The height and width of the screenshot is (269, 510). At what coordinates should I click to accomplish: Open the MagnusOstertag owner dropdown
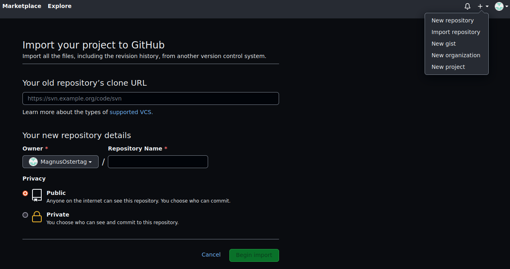click(x=61, y=162)
